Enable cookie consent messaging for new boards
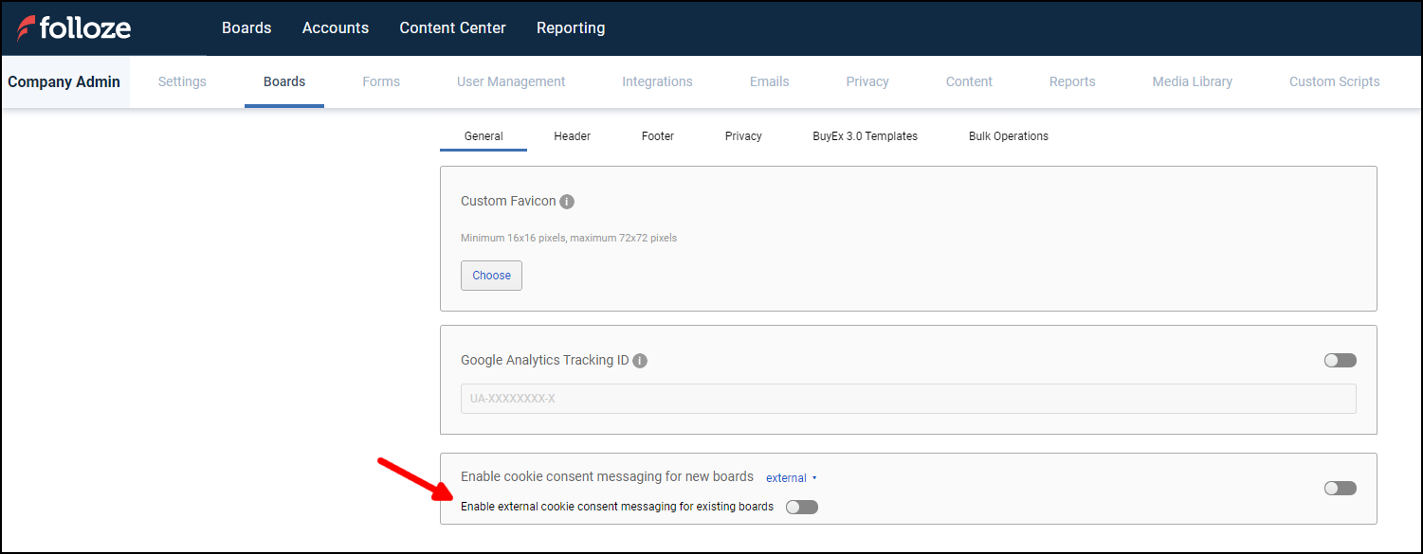Image resolution: width=1423 pixels, height=554 pixels. pyautogui.click(x=1340, y=488)
